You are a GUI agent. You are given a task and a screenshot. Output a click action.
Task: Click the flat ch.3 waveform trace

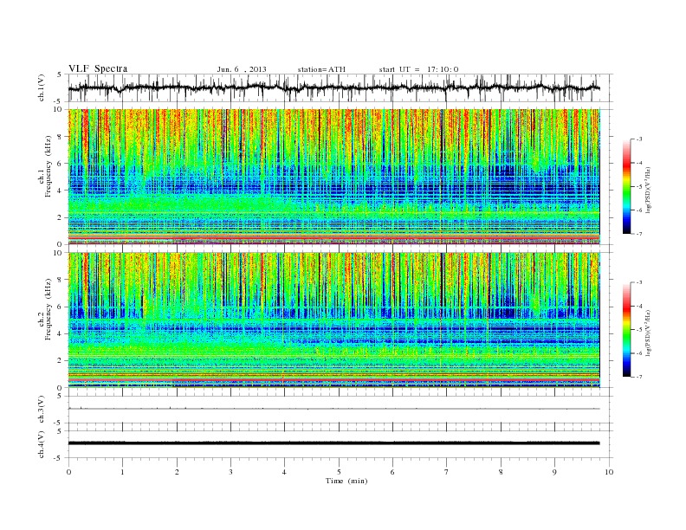[x=333, y=409]
